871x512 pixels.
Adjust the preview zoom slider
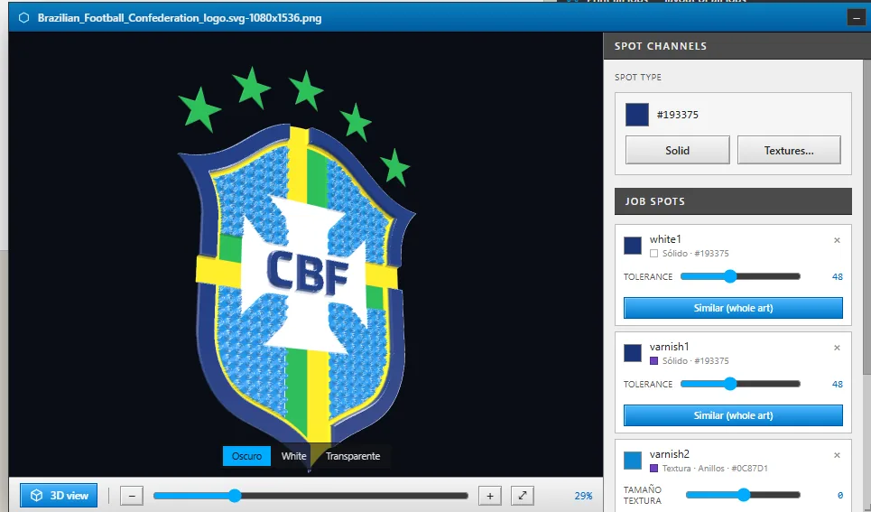[310, 496]
